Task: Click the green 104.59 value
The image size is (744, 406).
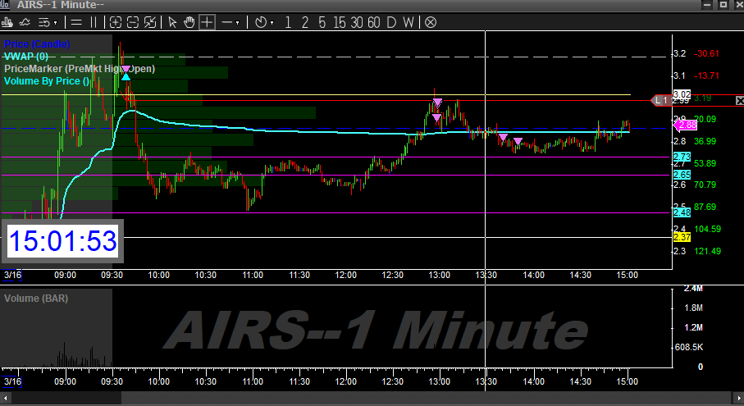Action: coord(707,229)
